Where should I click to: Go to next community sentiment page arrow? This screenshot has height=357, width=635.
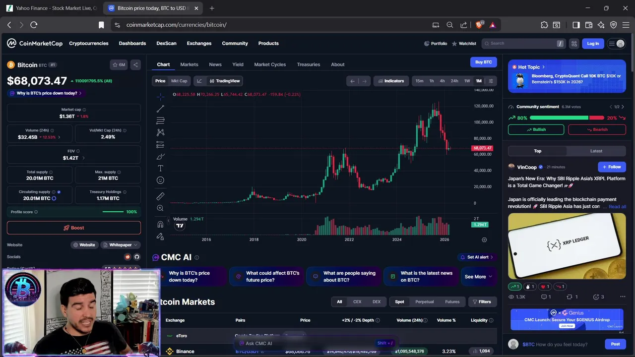click(623, 107)
